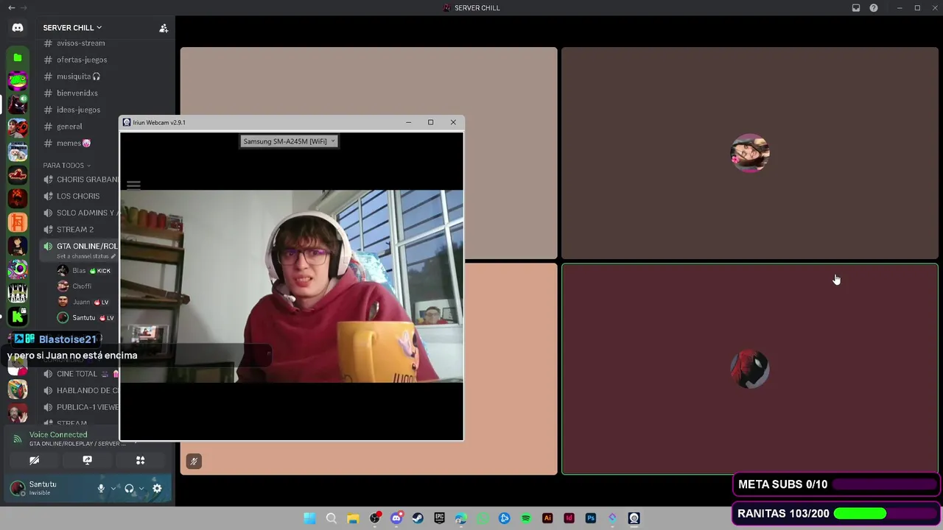Open ideas-juegos text channel

(77, 110)
